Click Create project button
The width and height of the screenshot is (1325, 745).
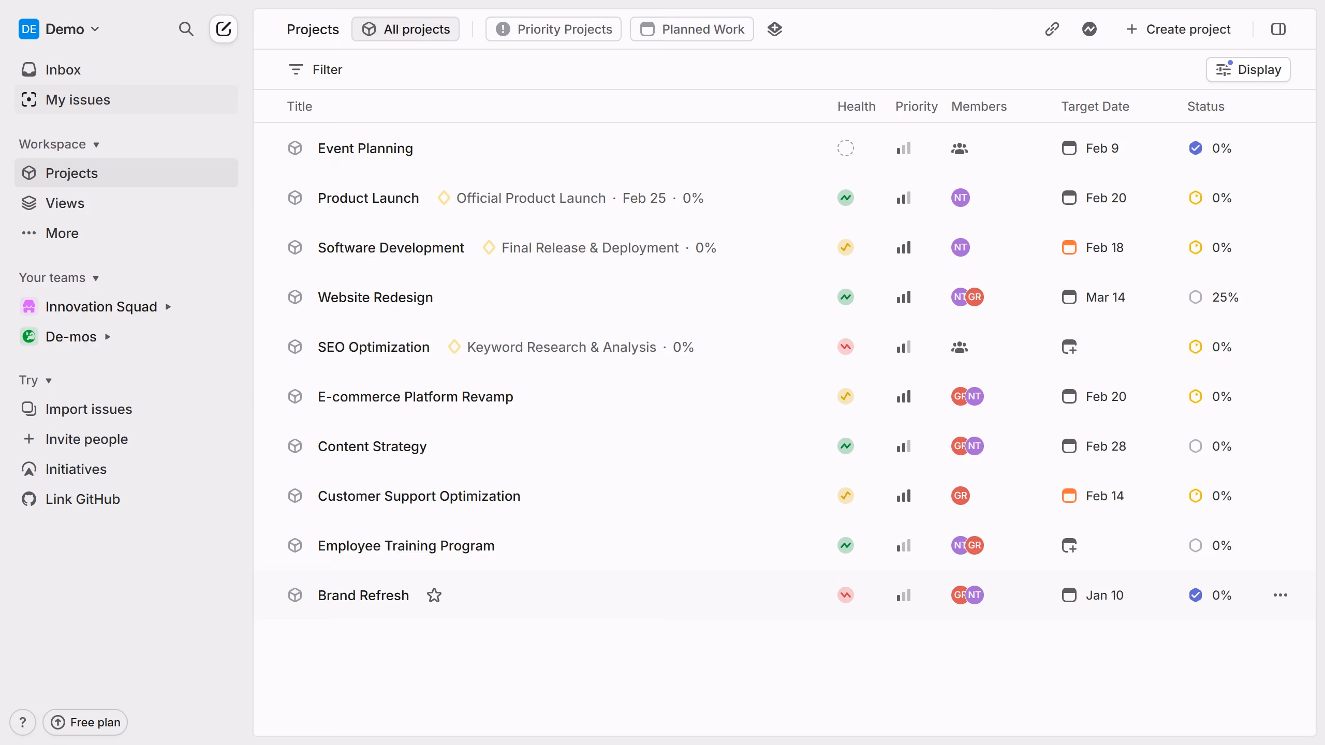pos(1178,29)
